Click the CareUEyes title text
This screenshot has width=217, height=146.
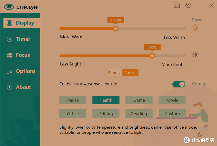(27, 7)
